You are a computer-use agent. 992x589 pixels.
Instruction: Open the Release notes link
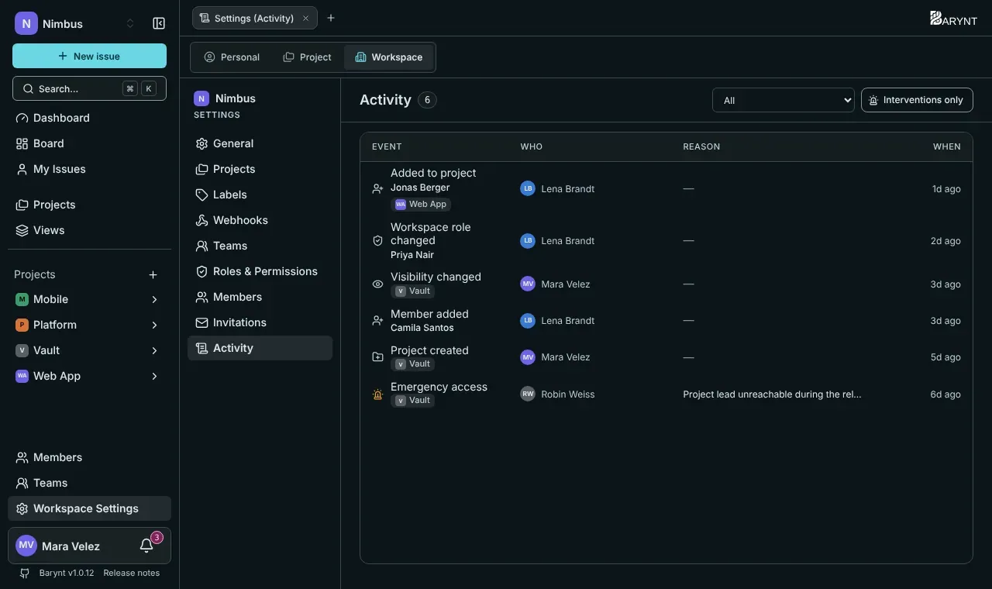(131, 573)
